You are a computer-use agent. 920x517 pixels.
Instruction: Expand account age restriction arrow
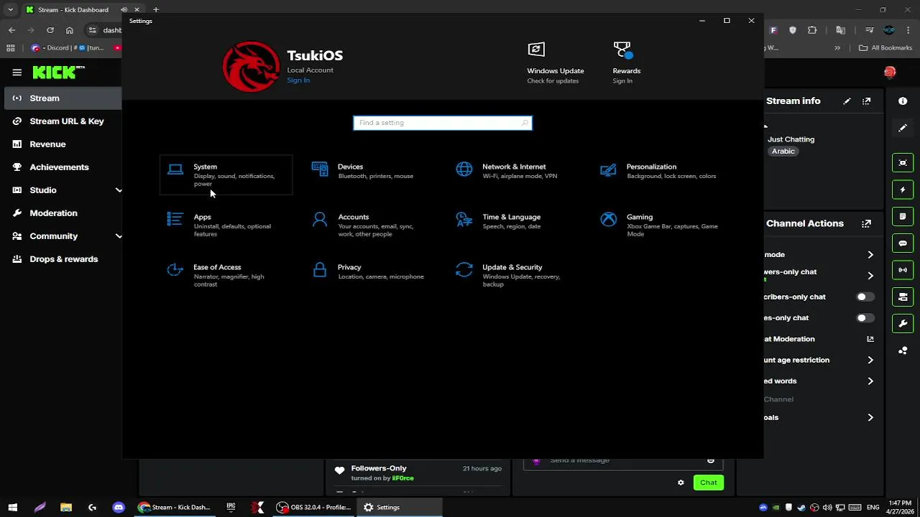click(x=870, y=360)
